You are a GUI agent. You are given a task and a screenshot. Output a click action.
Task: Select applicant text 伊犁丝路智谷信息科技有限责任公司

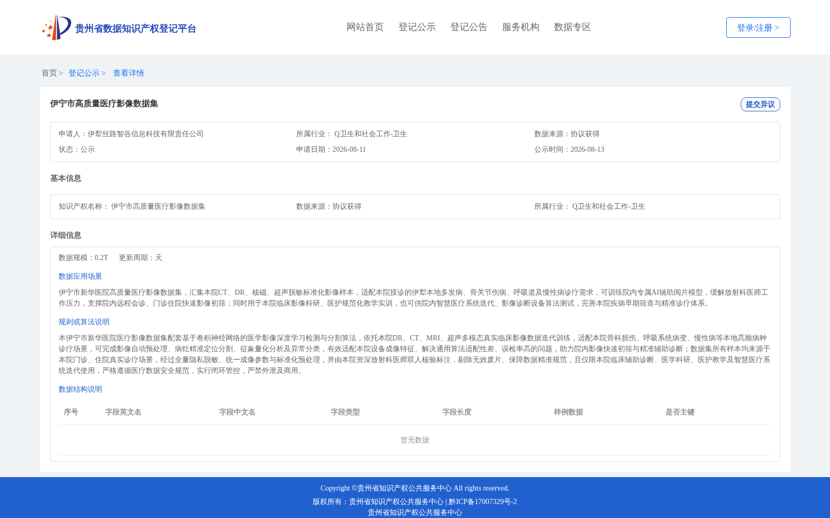click(146, 134)
